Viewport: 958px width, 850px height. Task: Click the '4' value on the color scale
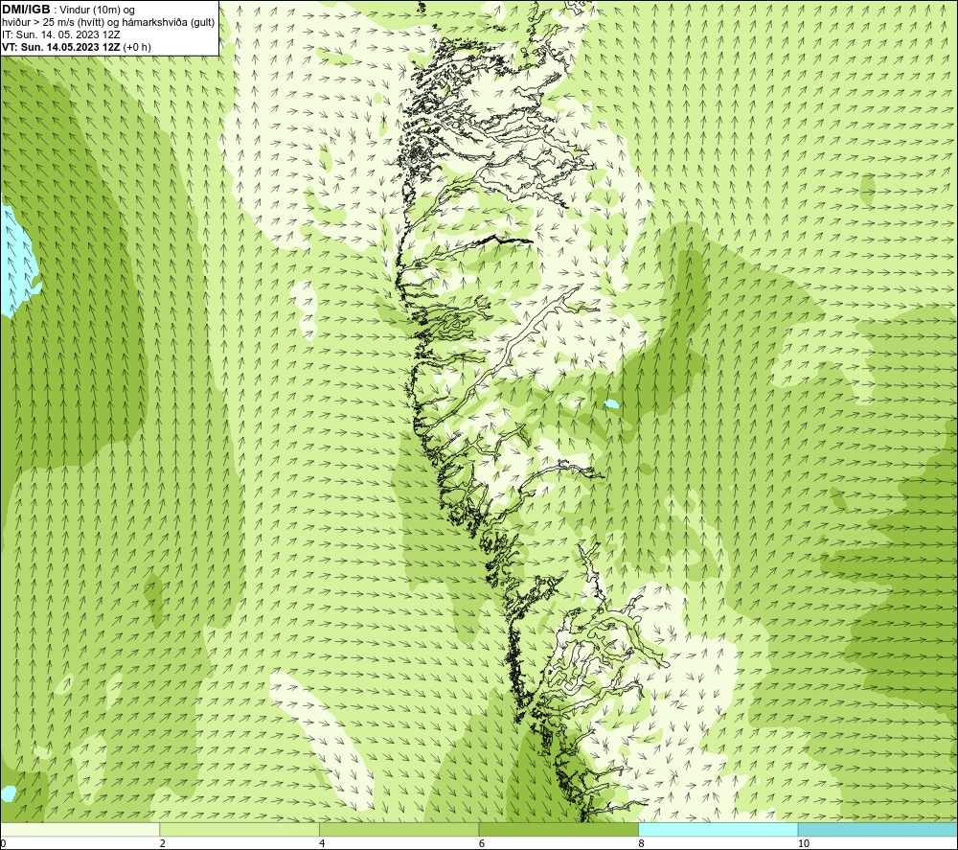pyautogui.click(x=322, y=843)
